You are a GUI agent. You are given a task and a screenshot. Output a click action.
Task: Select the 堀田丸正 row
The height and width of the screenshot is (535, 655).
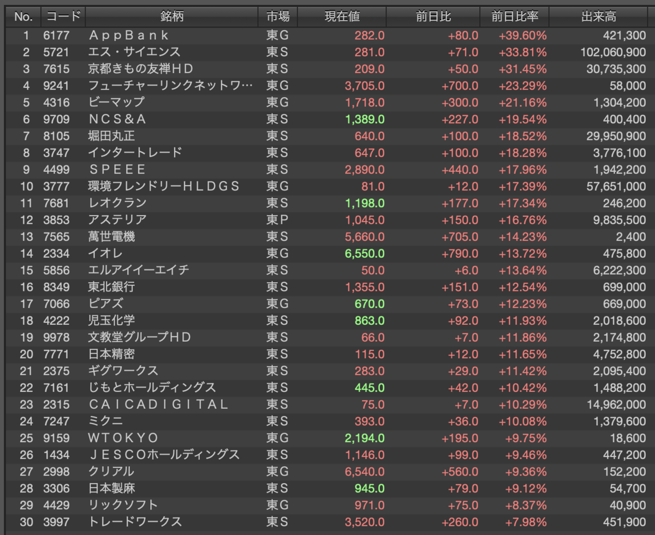tap(327, 136)
